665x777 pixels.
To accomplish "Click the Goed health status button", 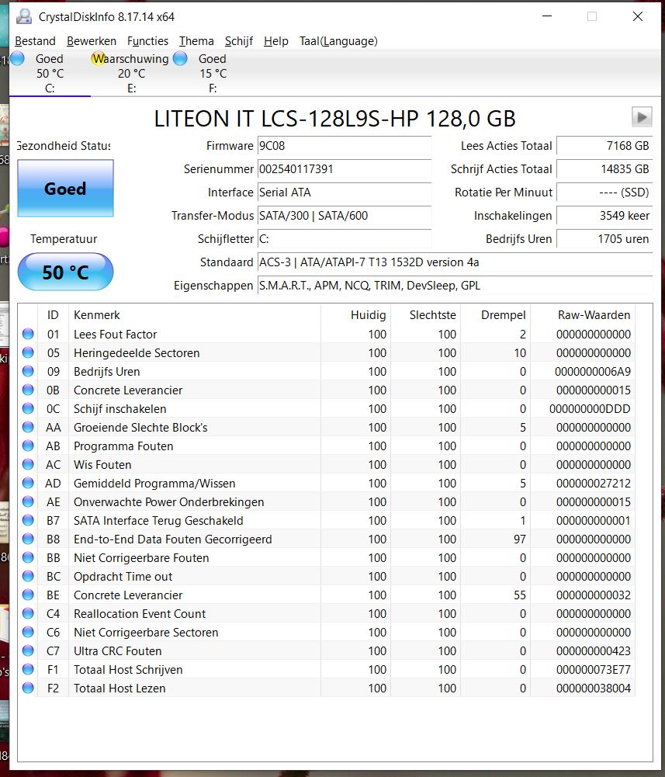I will (65, 189).
